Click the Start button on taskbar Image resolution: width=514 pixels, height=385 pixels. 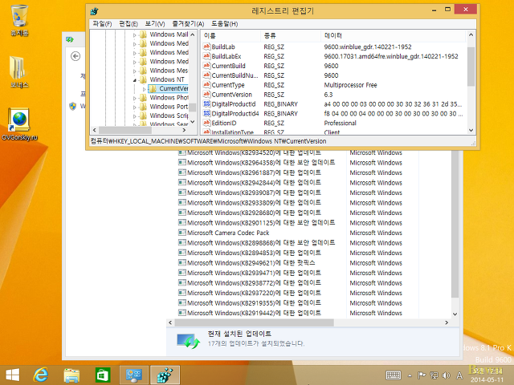[x=13, y=375]
